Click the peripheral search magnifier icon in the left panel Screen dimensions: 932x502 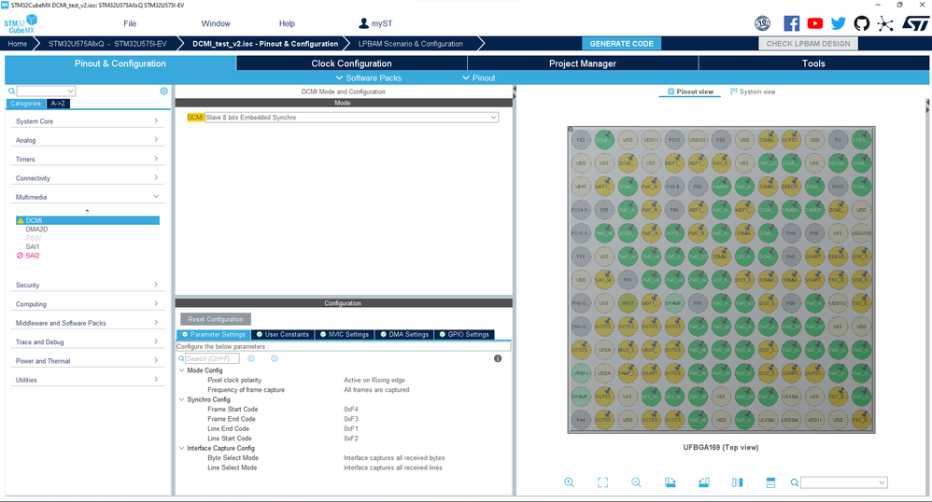click(11, 91)
